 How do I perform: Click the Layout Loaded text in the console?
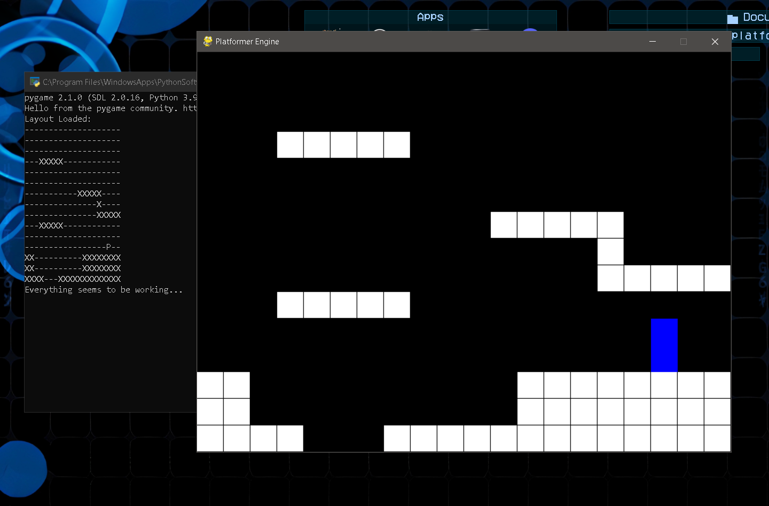tap(59, 118)
